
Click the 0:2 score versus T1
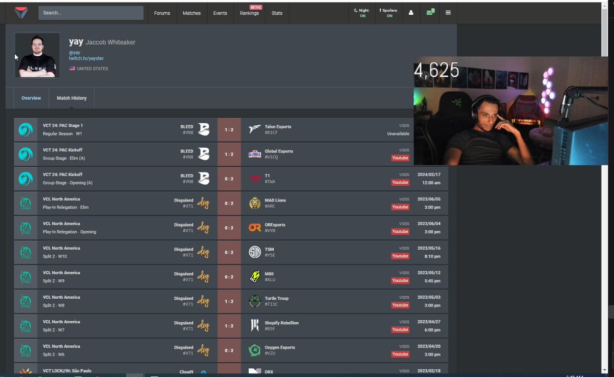point(229,179)
